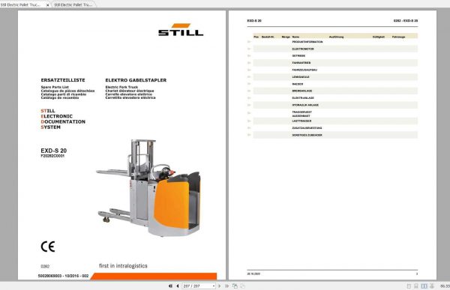Open the TRAGGERUEST link arrow
Image resolution: width=450 pixels, height=290 pixels.
click(249, 113)
